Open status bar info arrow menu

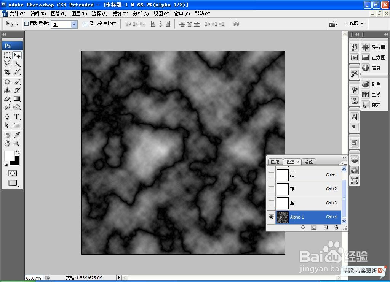pyautogui.click(x=119, y=277)
